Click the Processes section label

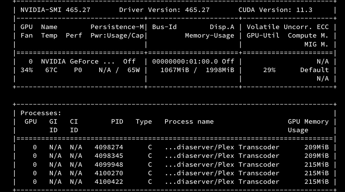pos(41,113)
